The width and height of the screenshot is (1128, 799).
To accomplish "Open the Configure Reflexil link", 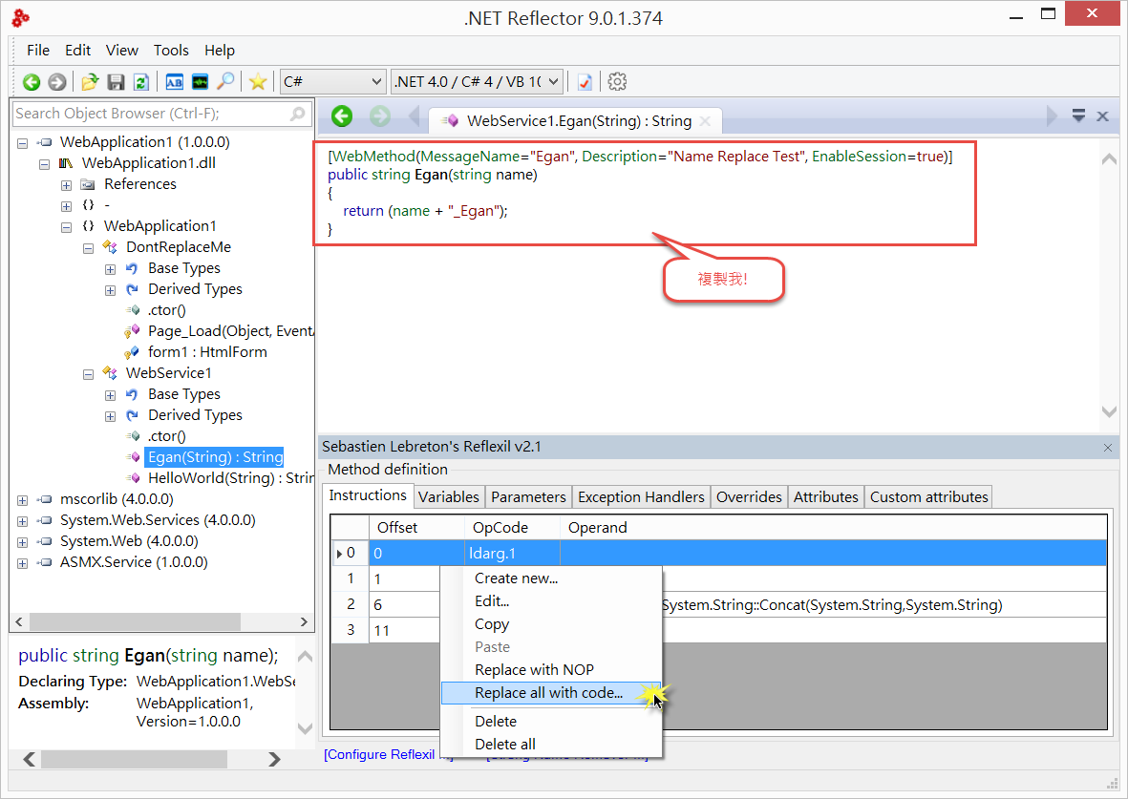I will click(x=379, y=754).
